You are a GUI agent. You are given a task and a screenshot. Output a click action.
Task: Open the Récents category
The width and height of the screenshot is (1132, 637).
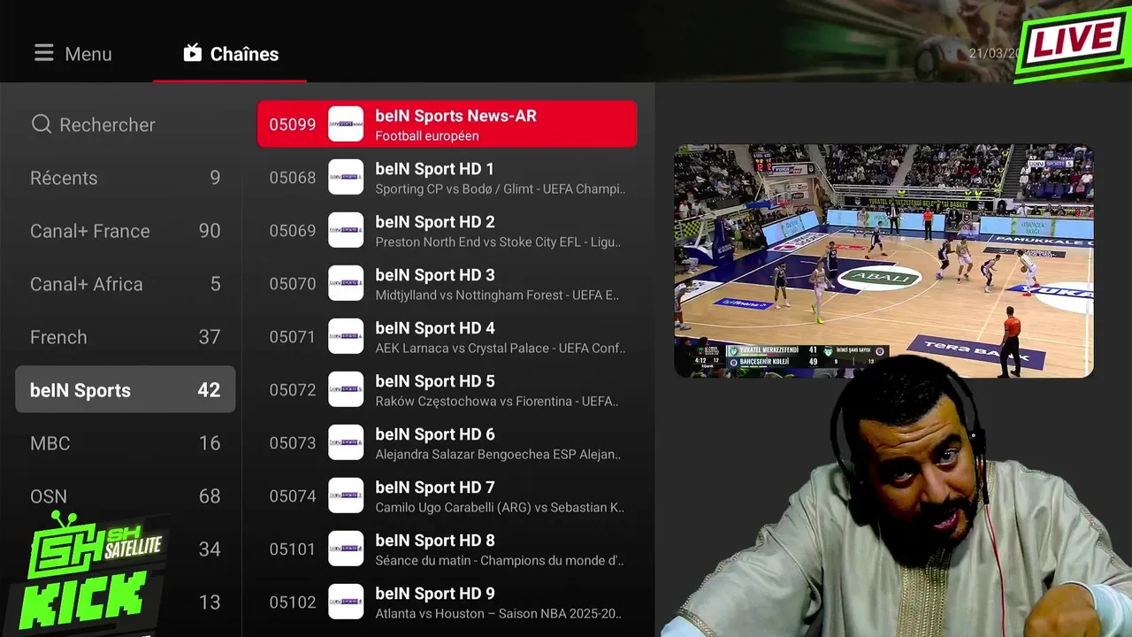(126, 178)
